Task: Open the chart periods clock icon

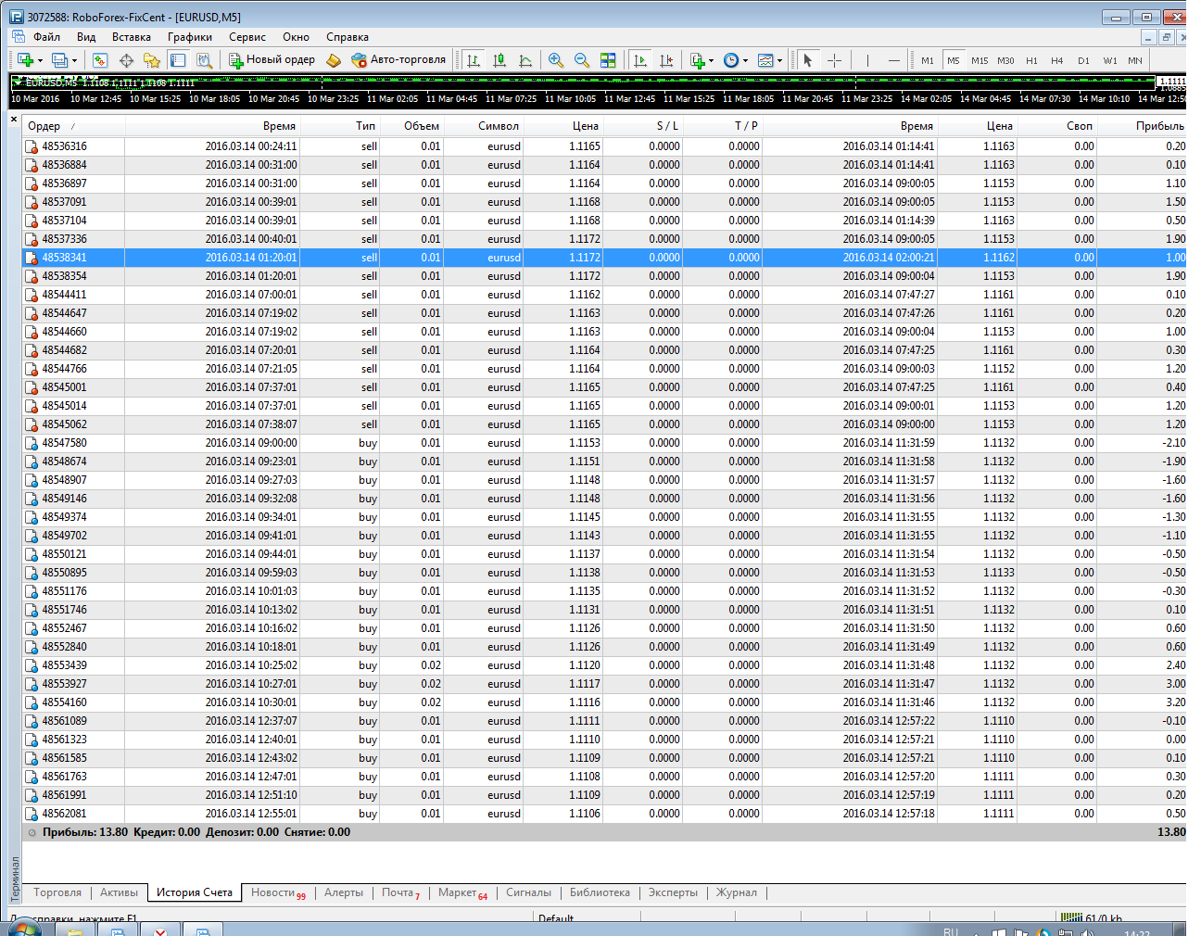Action: coord(731,60)
